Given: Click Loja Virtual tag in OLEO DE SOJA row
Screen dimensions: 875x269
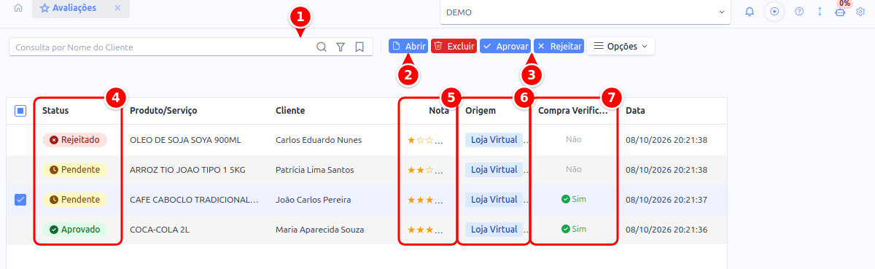Looking at the screenshot, I should click(x=494, y=139).
